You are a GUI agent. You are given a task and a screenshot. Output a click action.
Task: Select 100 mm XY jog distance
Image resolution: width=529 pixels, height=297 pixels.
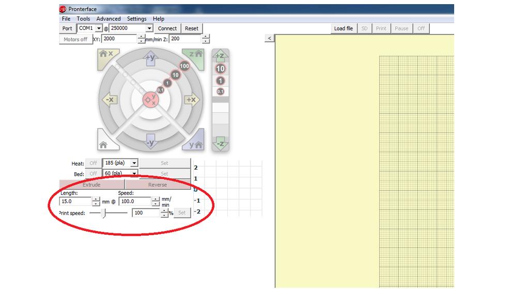(x=184, y=66)
